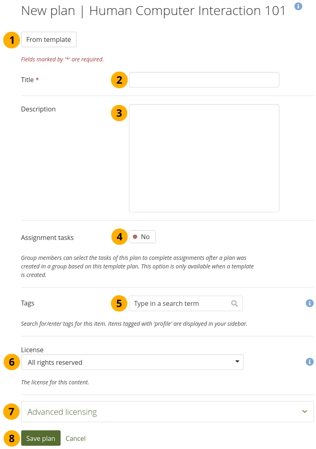
Task: Open the info icon for Tags
Action: coord(309,303)
